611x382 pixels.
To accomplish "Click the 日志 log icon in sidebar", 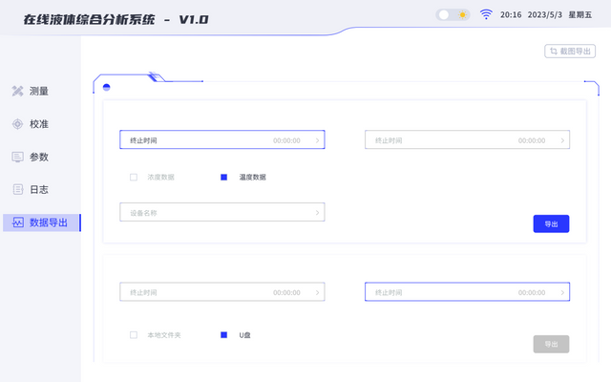I will pos(17,189).
